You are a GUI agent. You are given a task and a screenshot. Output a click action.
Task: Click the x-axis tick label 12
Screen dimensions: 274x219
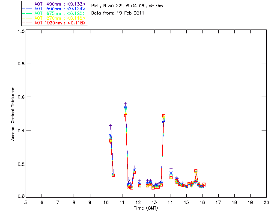point(138,202)
